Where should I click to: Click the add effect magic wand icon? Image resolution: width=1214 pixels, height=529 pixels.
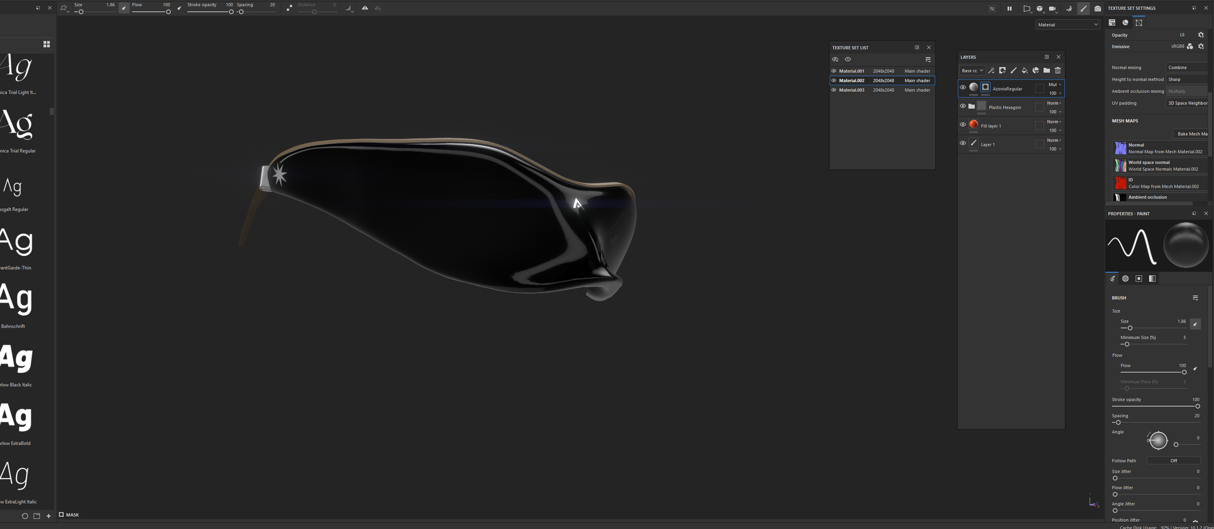[991, 71]
